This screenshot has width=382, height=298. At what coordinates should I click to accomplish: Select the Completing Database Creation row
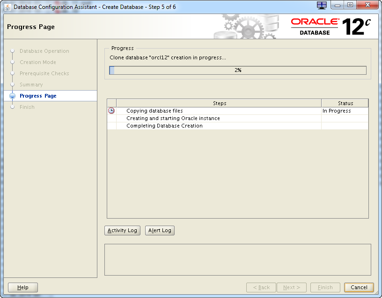tap(238, 126)
